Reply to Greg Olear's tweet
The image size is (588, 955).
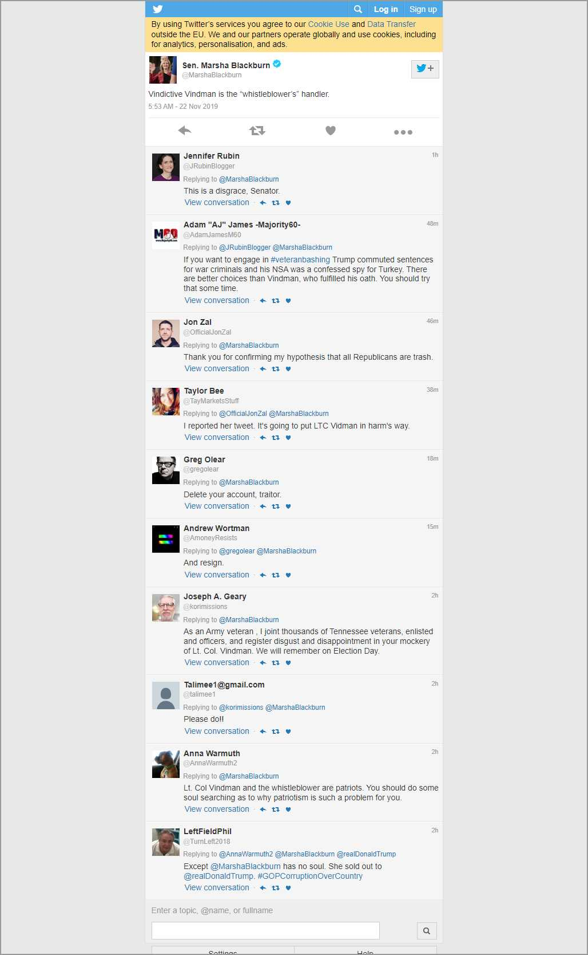(263, 506)
